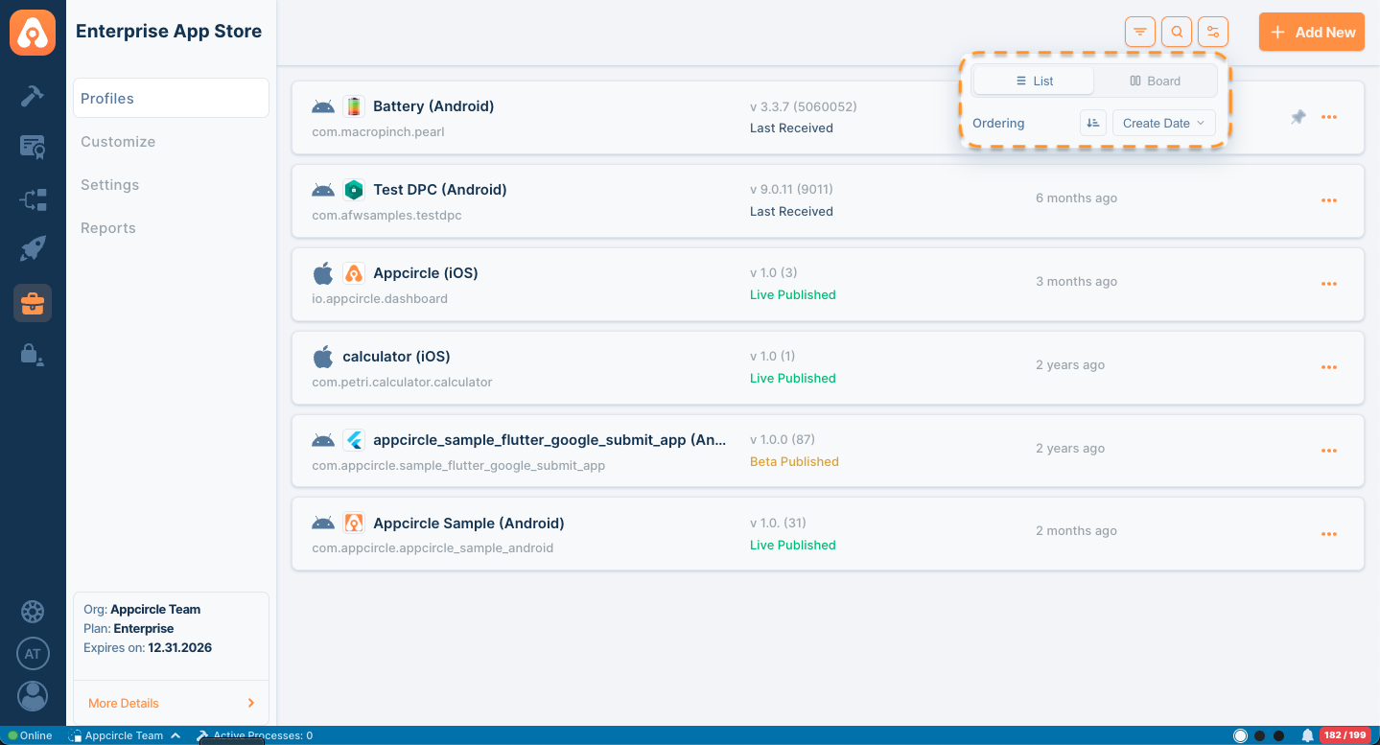Open the Build module hammer icon
The width and height of the screenshot is (1380, 745).
tap(33, 96)
